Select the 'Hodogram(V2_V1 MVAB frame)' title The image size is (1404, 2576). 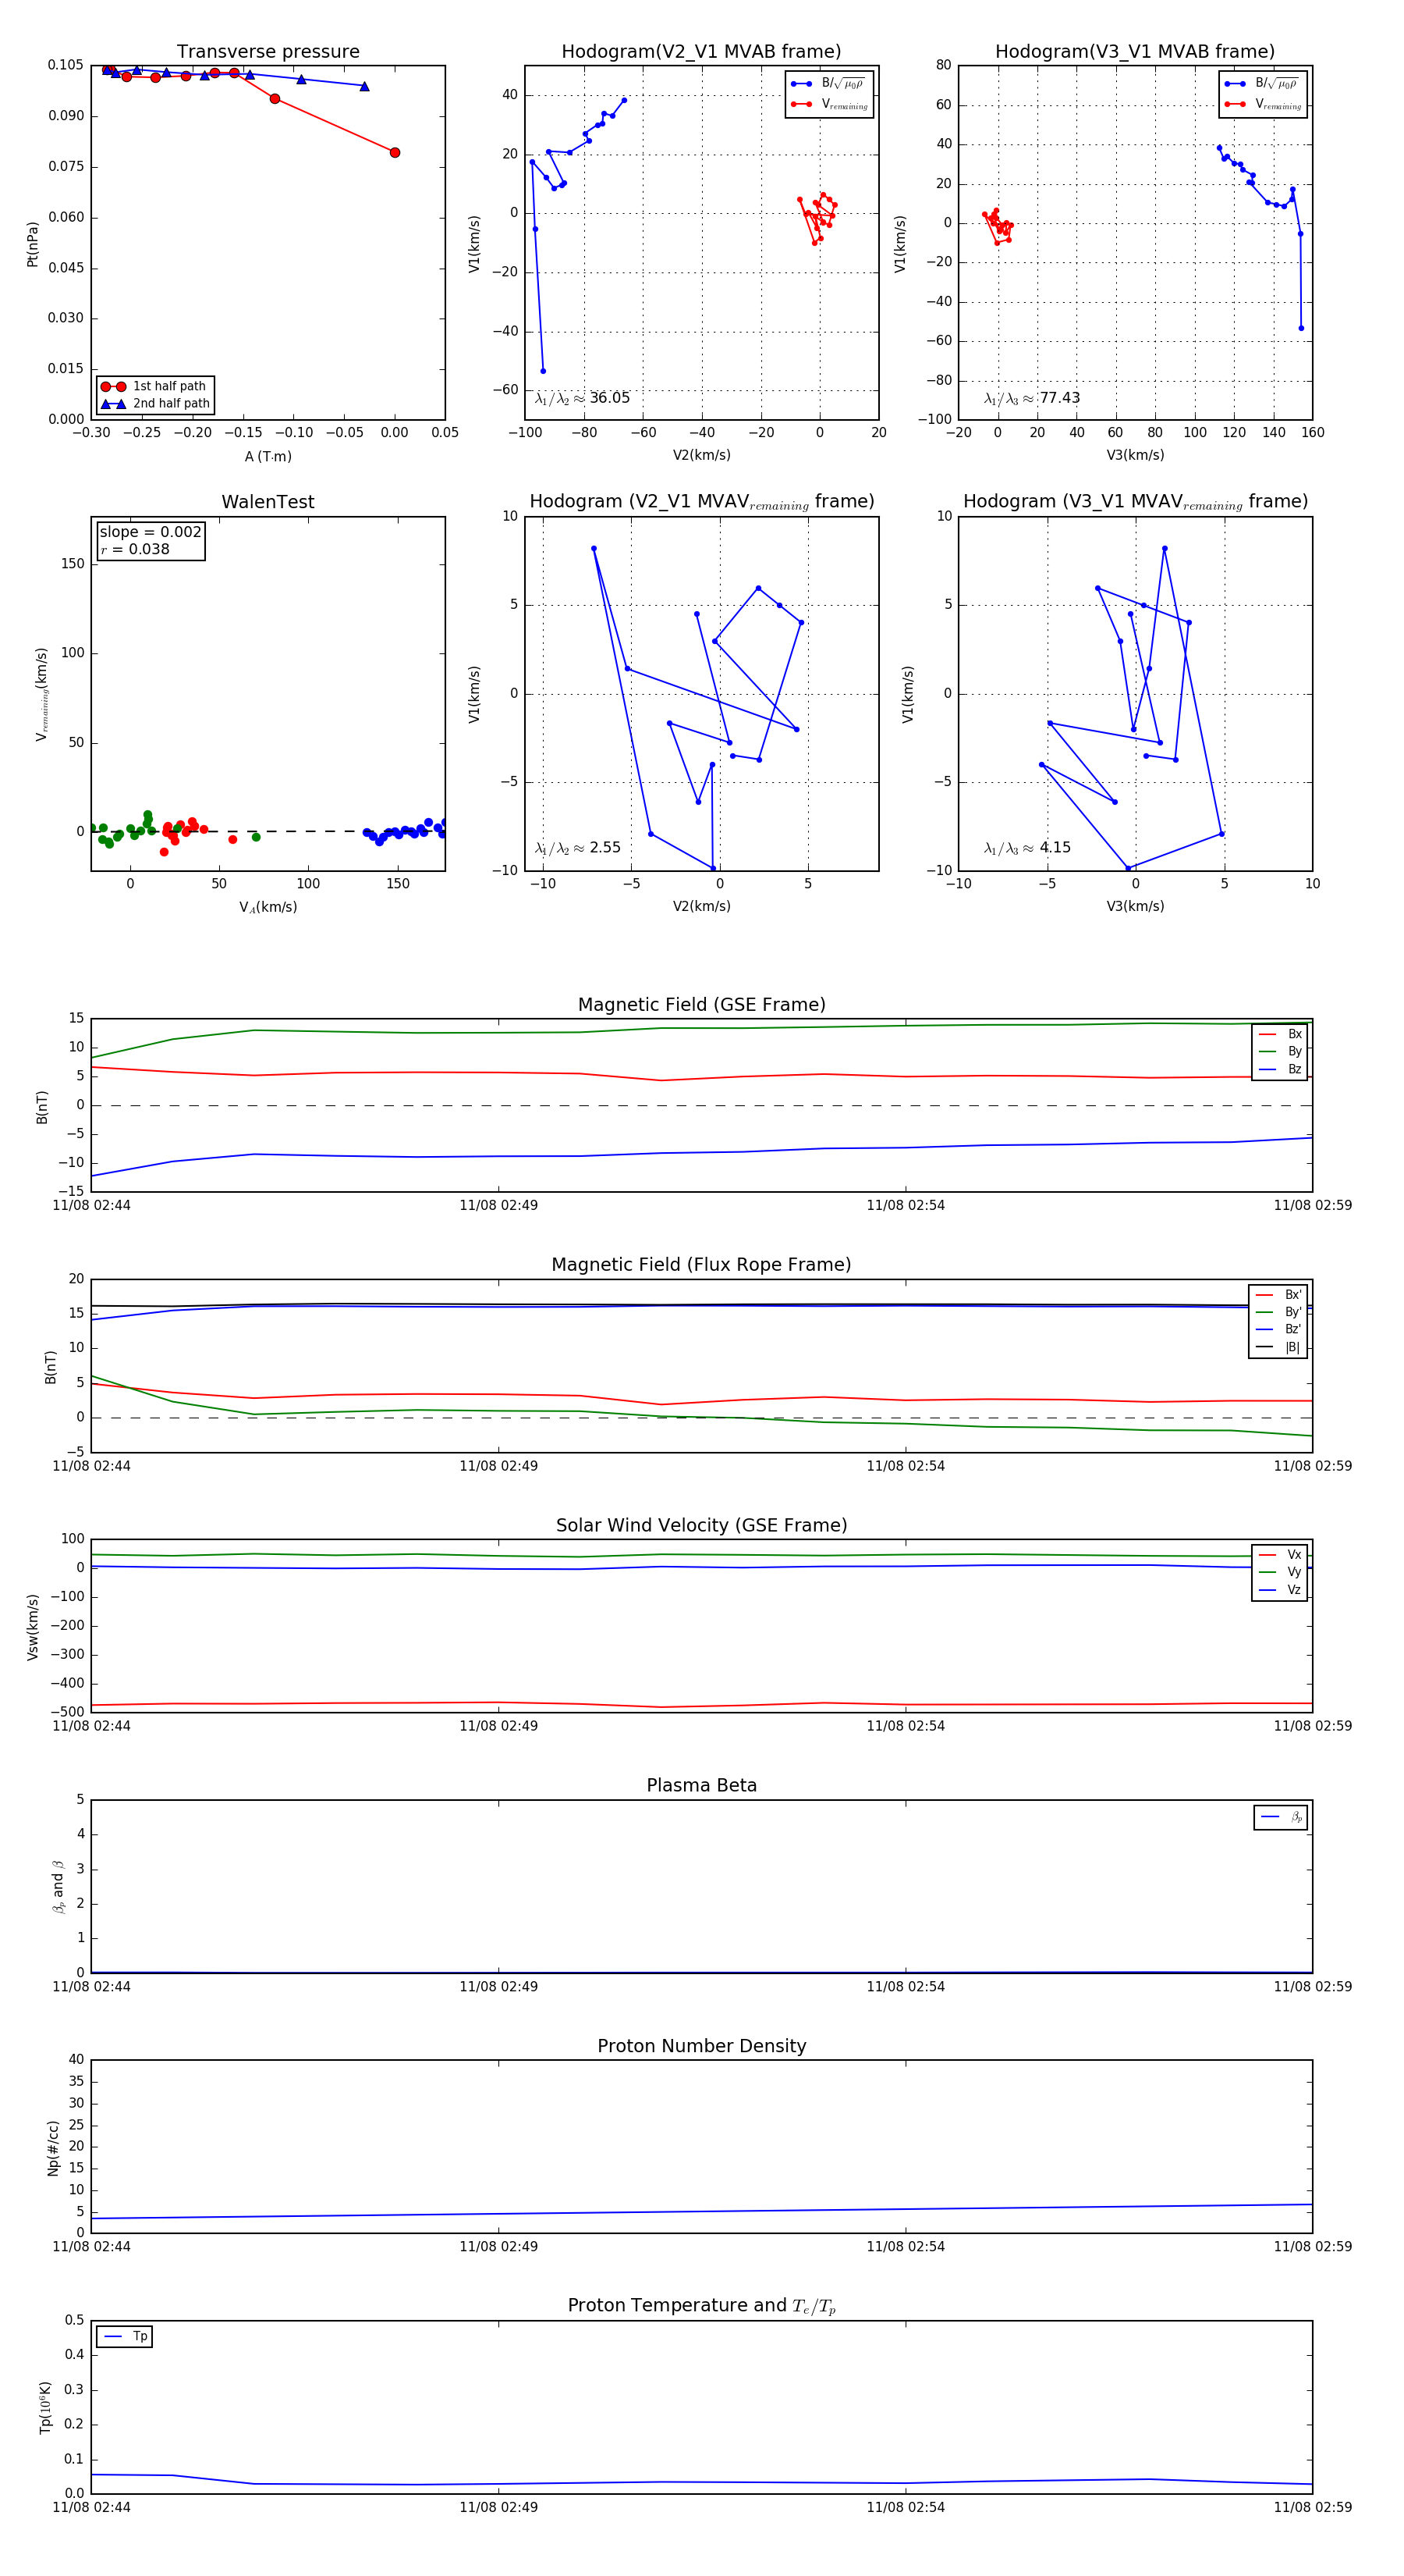701,52
